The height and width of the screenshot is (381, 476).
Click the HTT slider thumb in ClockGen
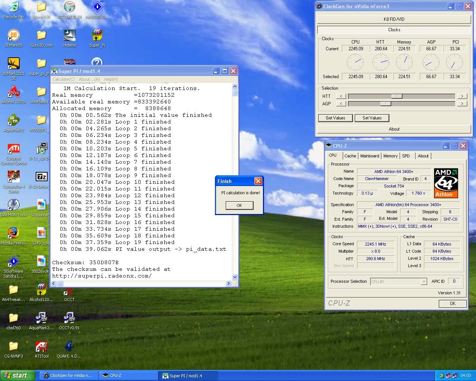397,96
